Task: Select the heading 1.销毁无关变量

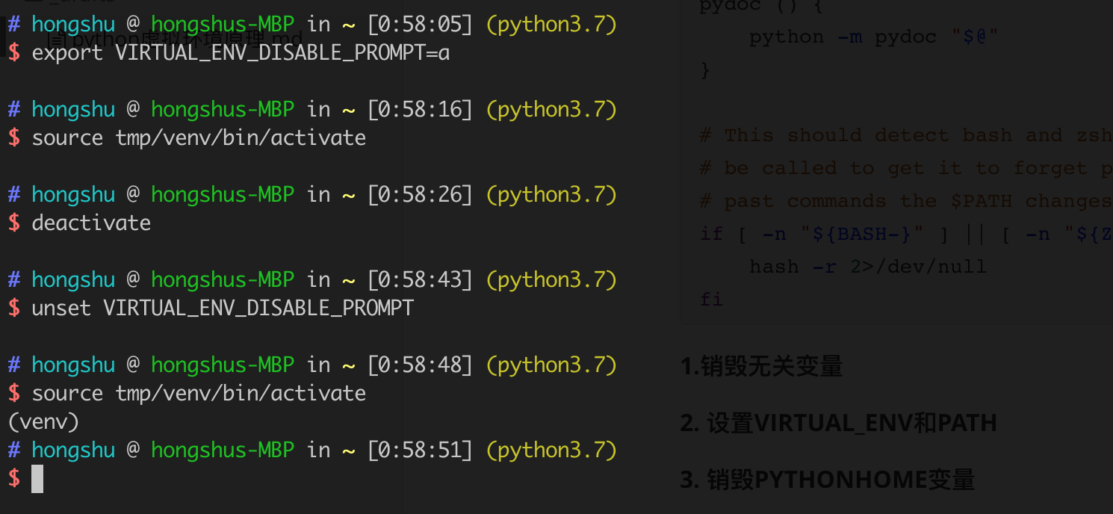Action: pyautogui.click(x=761, y=366)
